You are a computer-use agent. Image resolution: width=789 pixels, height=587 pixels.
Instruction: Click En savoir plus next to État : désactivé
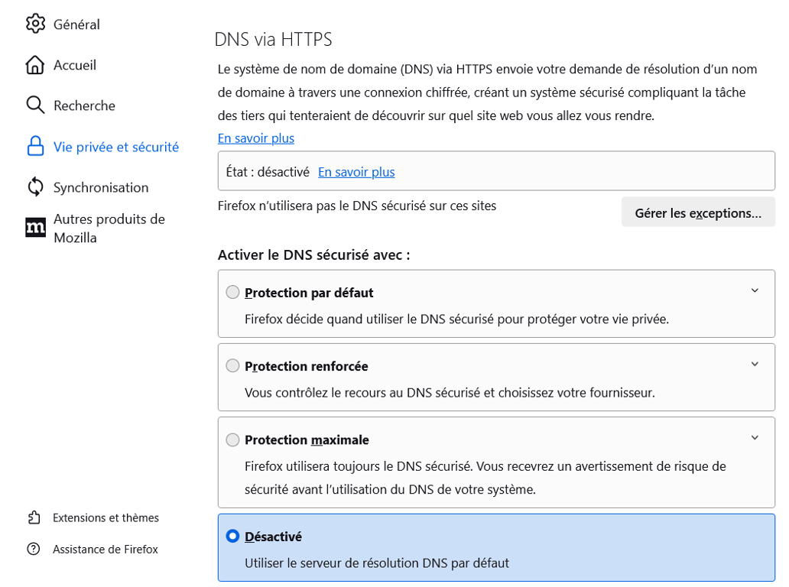pos(356,172)
